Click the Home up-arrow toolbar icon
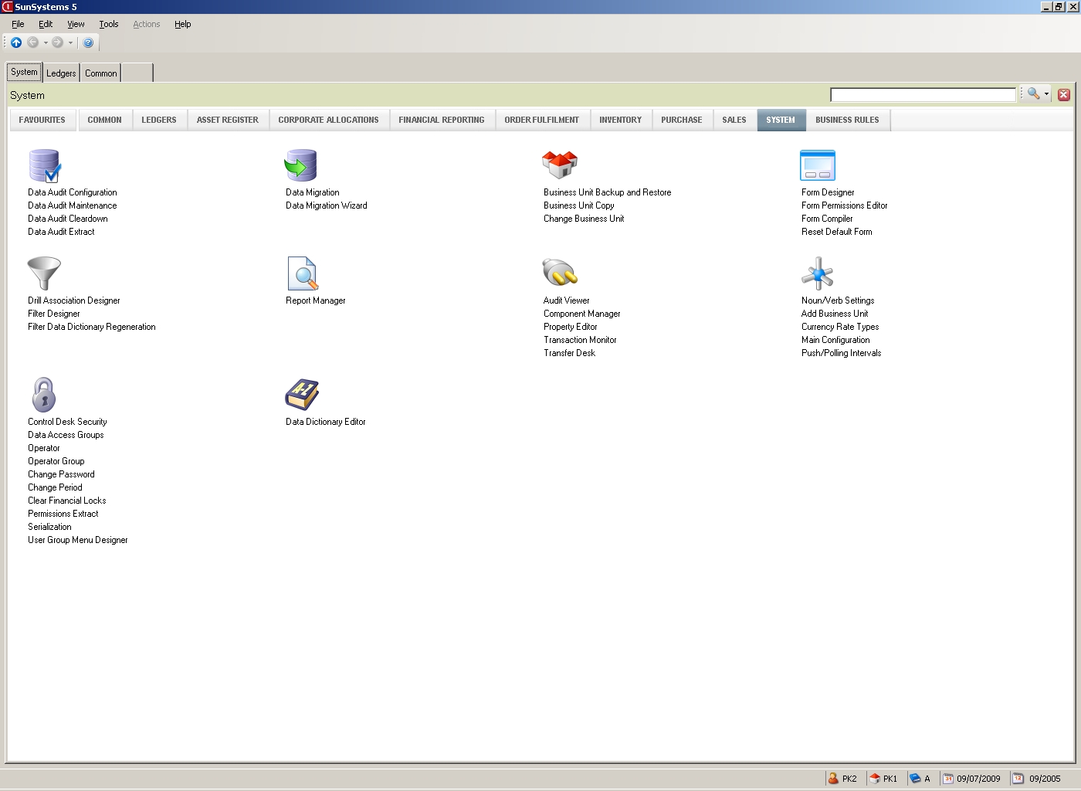 click(x=16, y=42)
